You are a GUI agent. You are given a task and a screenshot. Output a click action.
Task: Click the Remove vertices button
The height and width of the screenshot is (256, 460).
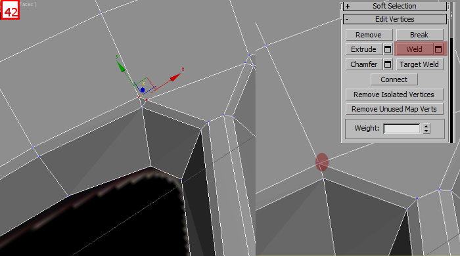[x=369, y=35]
